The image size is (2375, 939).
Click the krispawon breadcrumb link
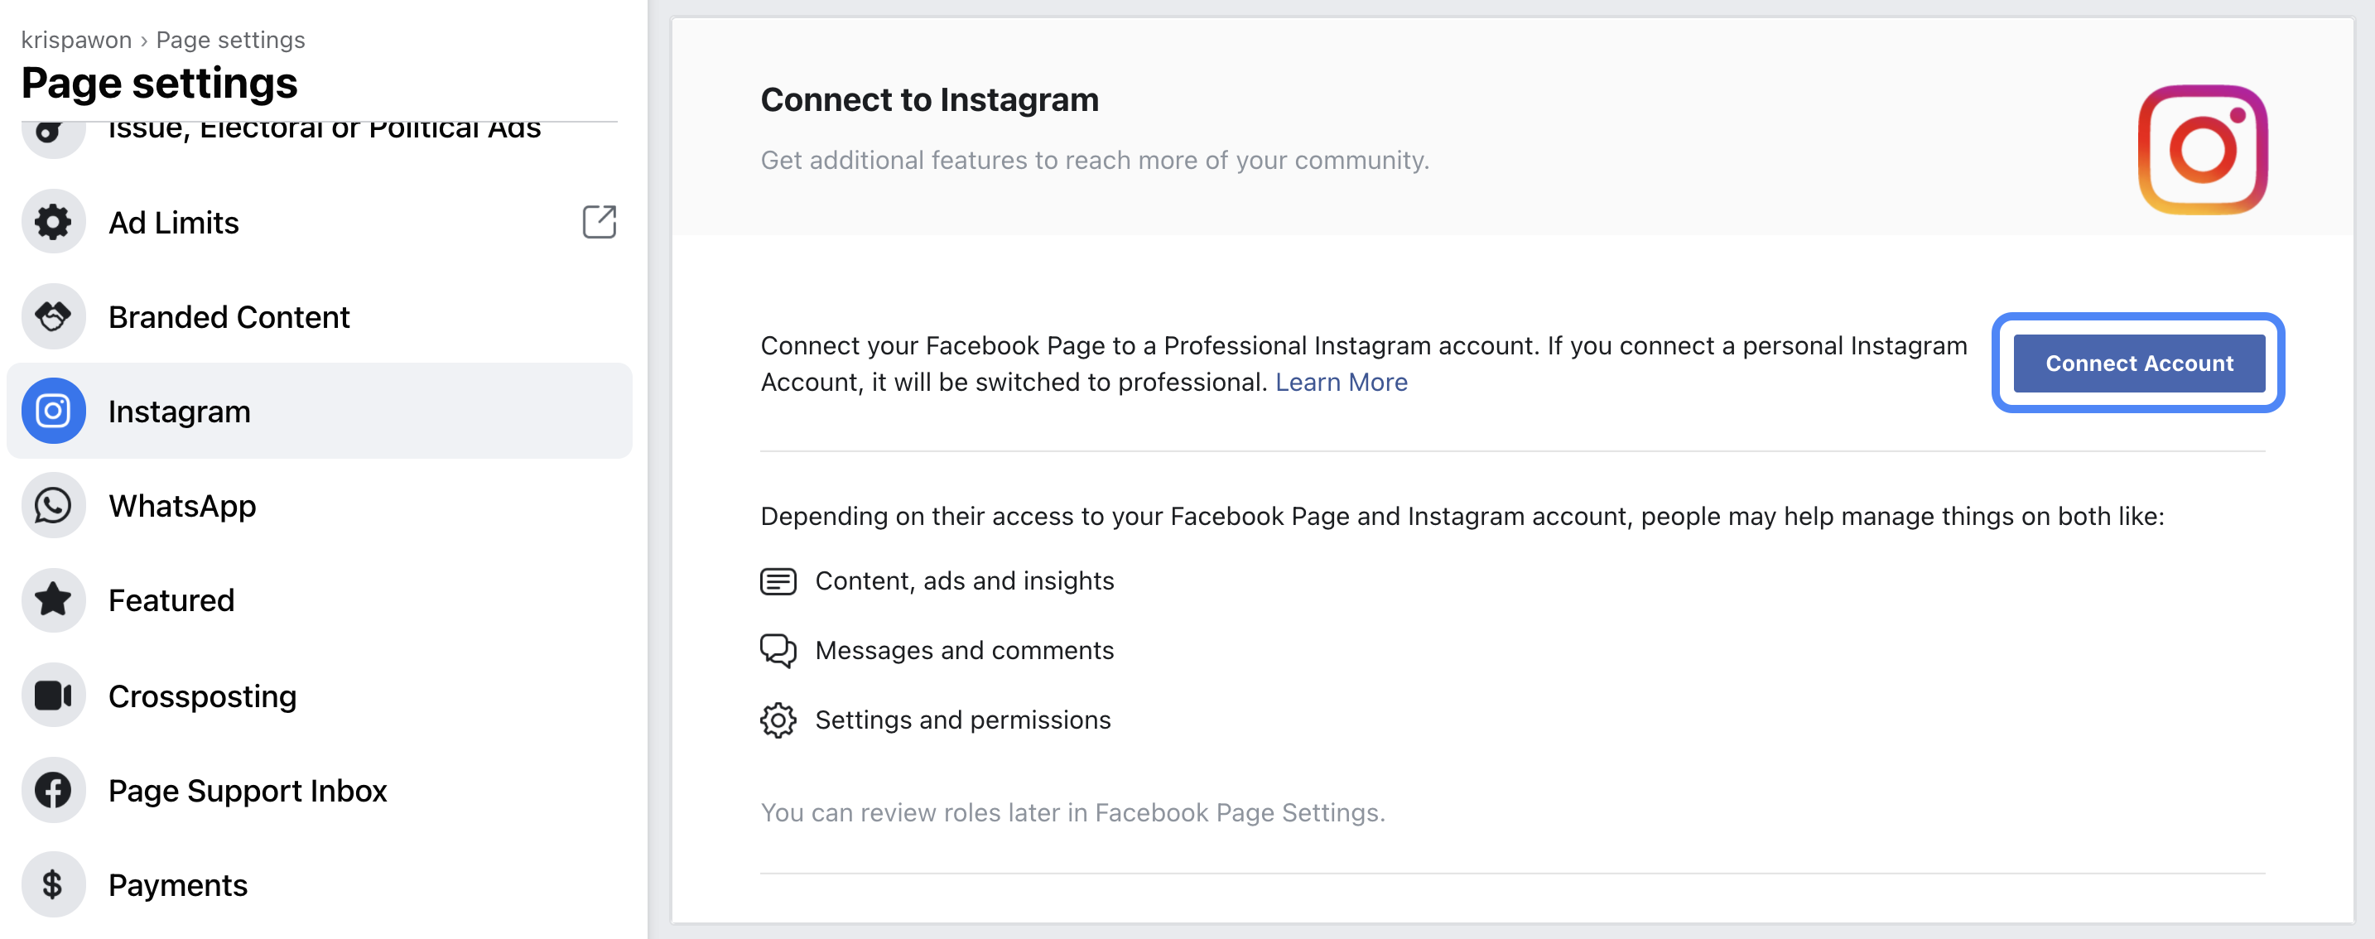click(76, 40)
